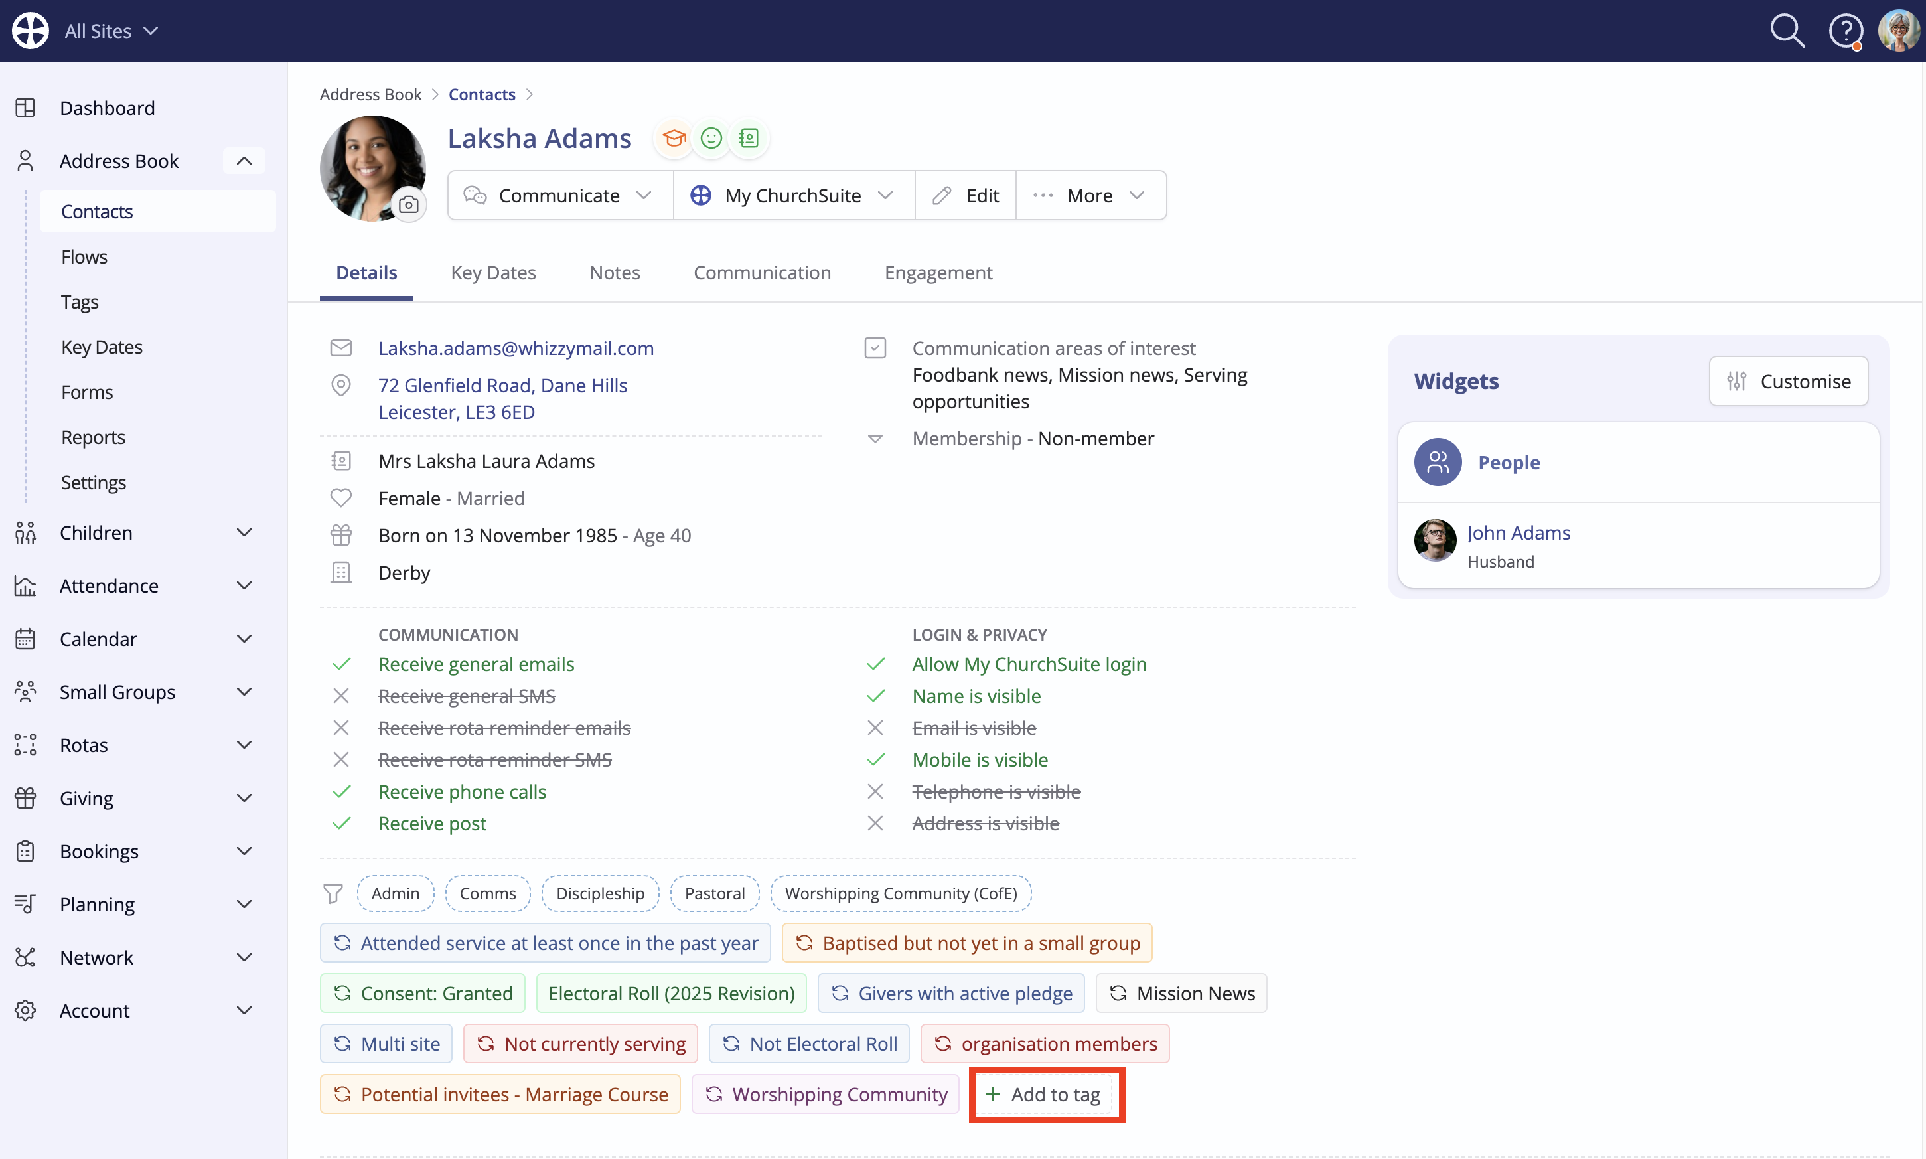Screen dimensions: 1926x1159
Task: Click the Children icon in sidebar
Action: pos(26,532)
